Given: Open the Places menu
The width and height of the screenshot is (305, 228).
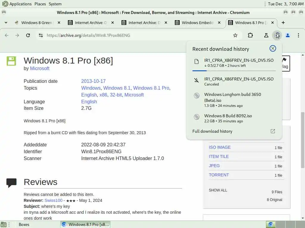Looking at the screenshot, I should tap(40, 4).
